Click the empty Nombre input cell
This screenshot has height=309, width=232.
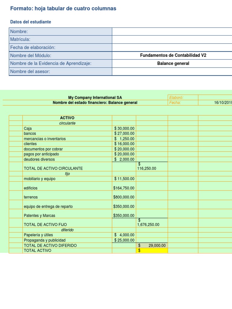click(x=172, y=31)
